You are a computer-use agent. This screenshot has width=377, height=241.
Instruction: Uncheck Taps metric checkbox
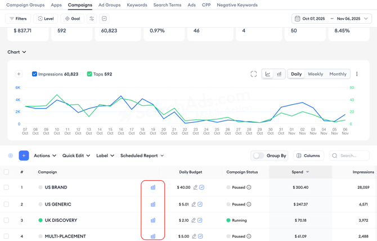coord(89,74)
